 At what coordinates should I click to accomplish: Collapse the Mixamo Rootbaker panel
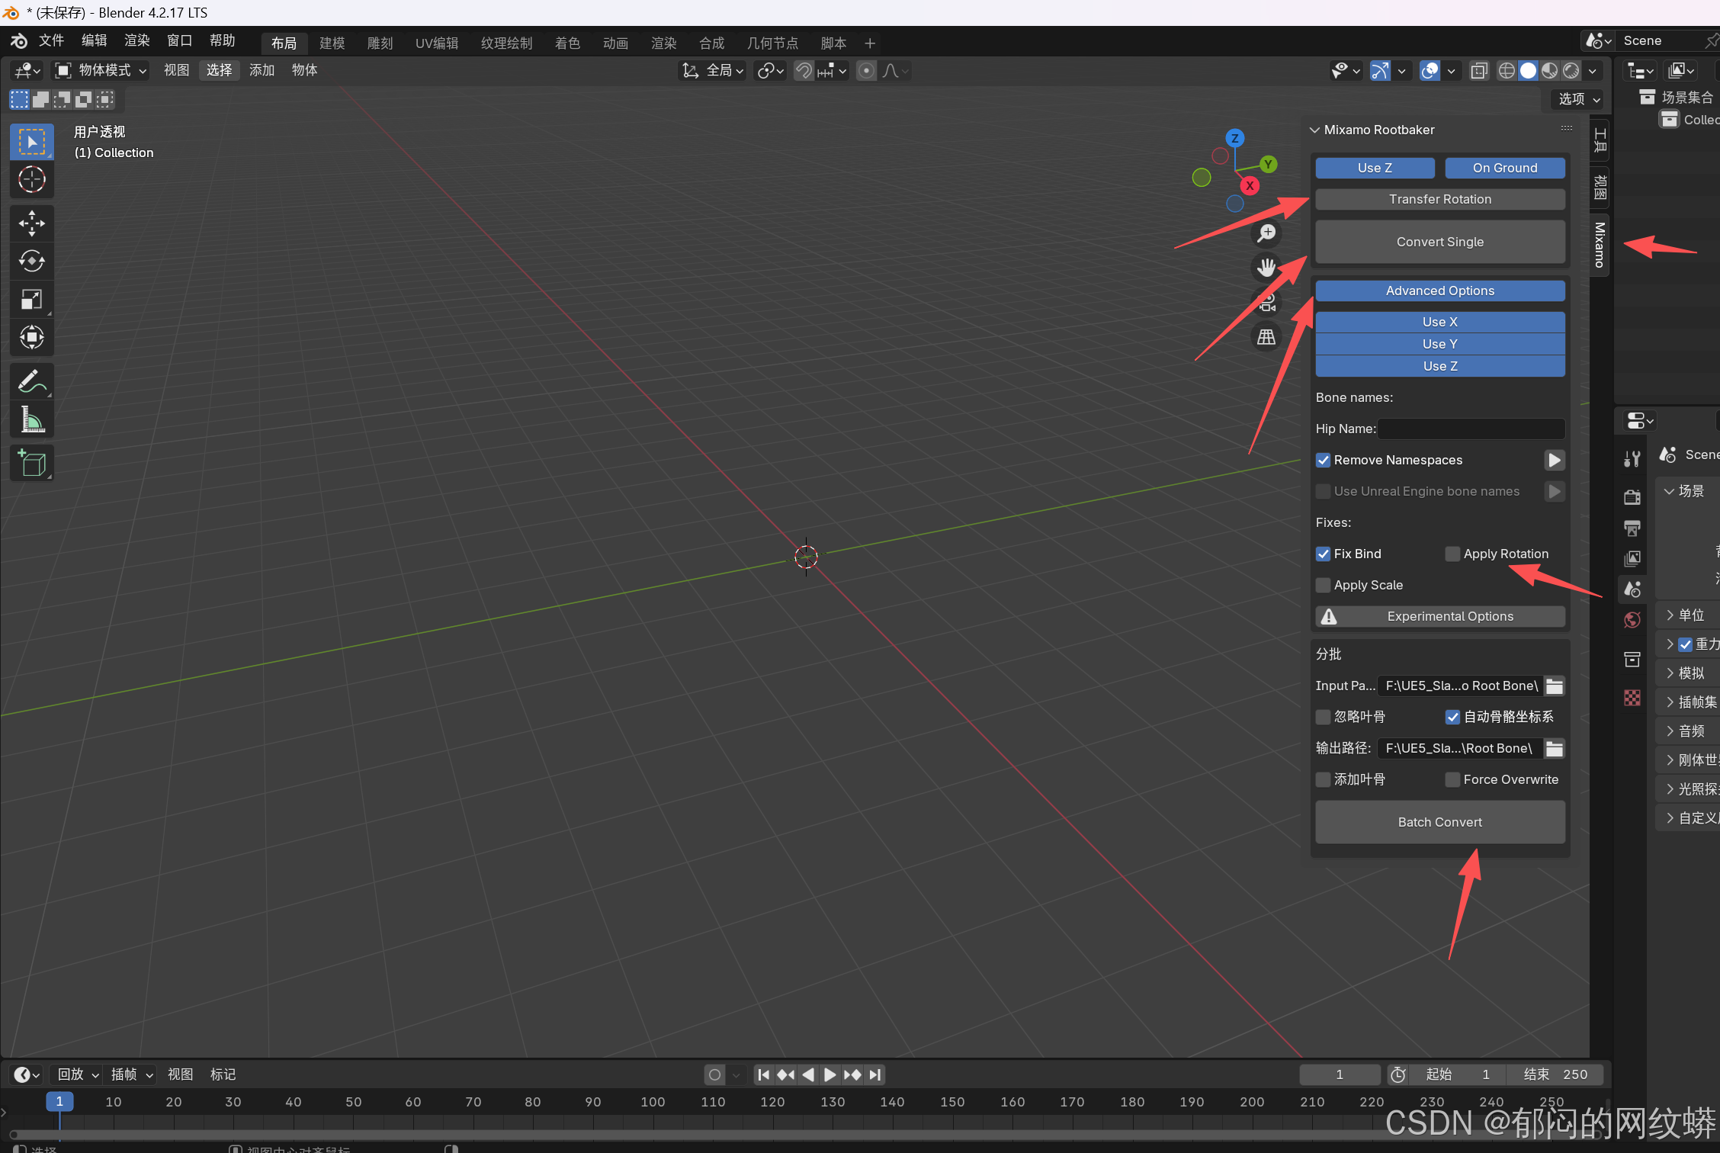[x=1314, y=130]
